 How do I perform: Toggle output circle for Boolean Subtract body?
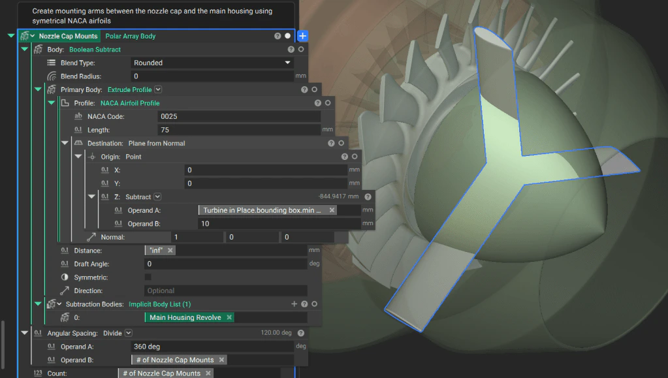click(x=301, y=50)
